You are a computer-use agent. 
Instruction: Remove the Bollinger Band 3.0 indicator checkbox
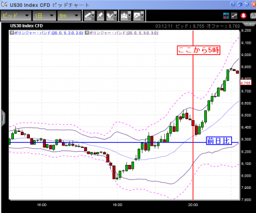click(87, 33)
